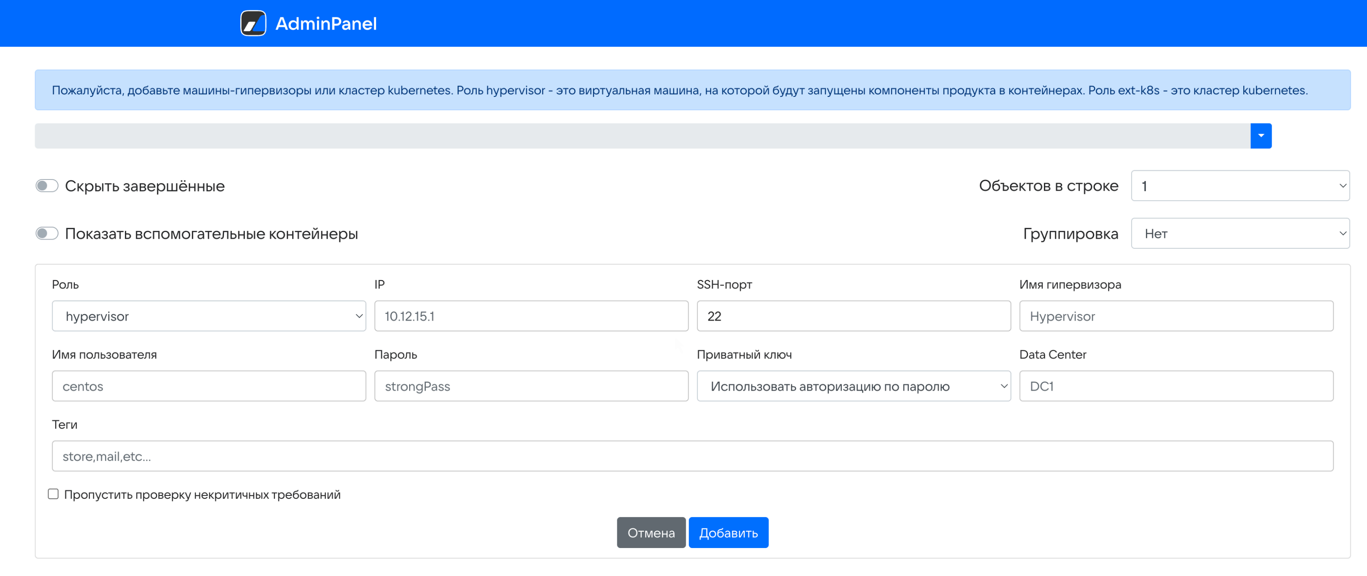Click the AdminPanel logo icon
Image resolution: width=1367 pixels, height=576 pixels.
click(x=253, y=23)
